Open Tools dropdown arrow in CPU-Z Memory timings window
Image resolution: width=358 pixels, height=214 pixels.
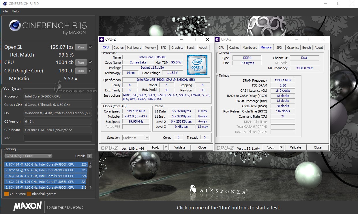(281, 147)
